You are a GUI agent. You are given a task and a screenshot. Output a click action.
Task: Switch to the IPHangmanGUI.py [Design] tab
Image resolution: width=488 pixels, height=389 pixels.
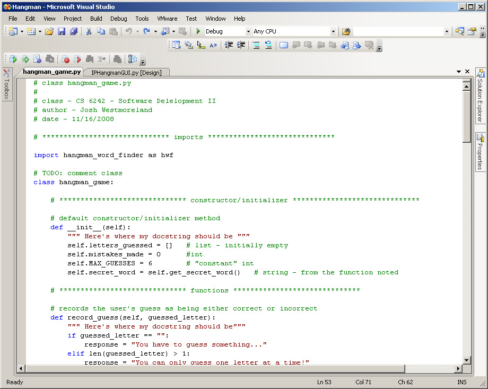click(x=126, y=73)
